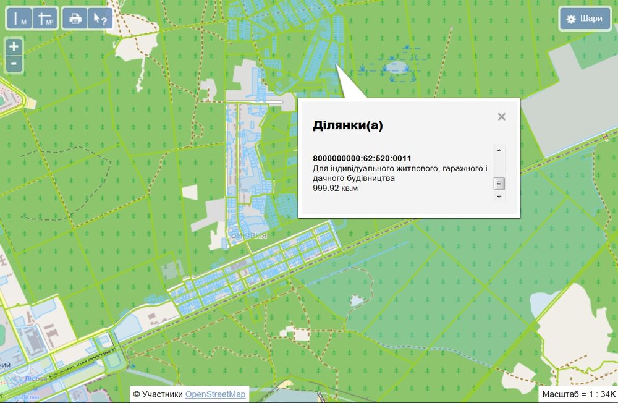The width and height of the screenshot is (618, 403).
Task: Click the Биківня map label
Action: click(x=248, y=235)
